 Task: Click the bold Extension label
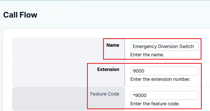(x=108, y=69)
